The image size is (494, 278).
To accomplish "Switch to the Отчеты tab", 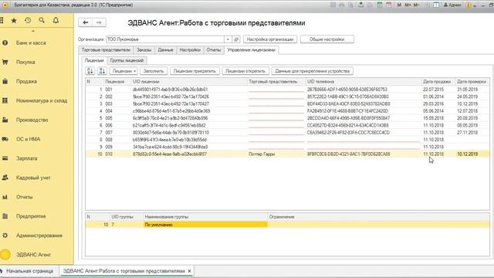I will point(214,49).
